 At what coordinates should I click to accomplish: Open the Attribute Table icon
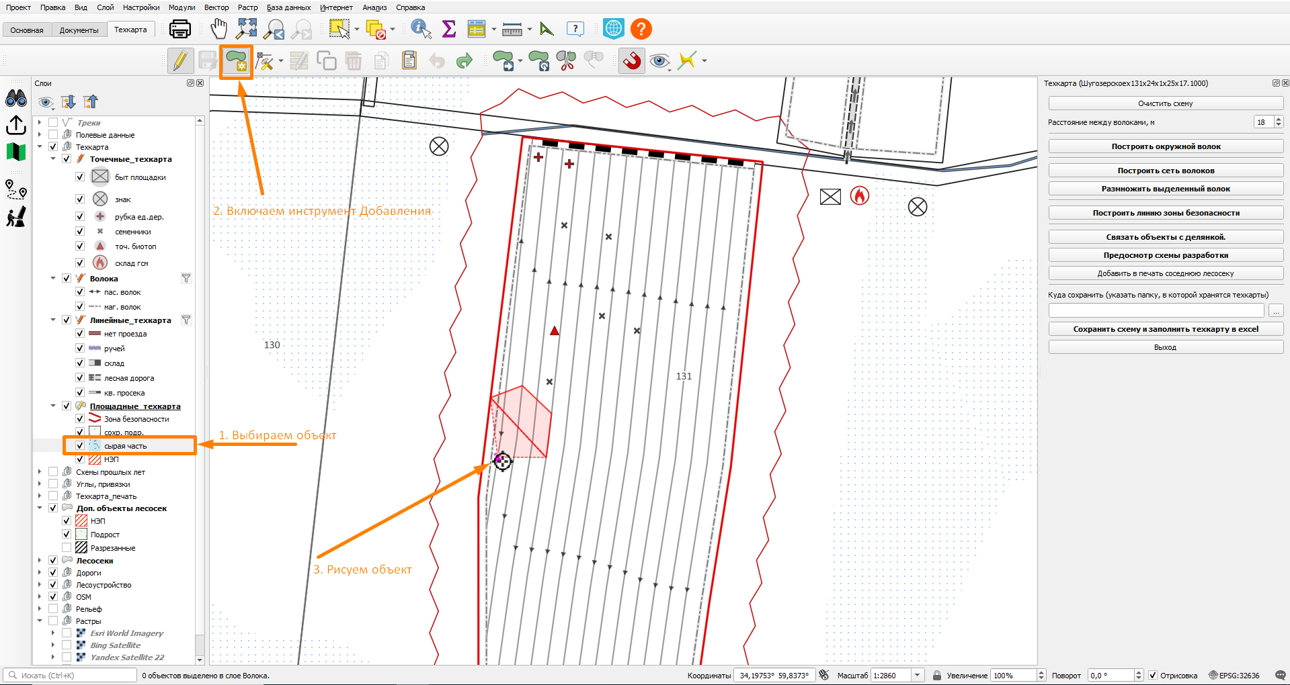click(x=477, y=29)
